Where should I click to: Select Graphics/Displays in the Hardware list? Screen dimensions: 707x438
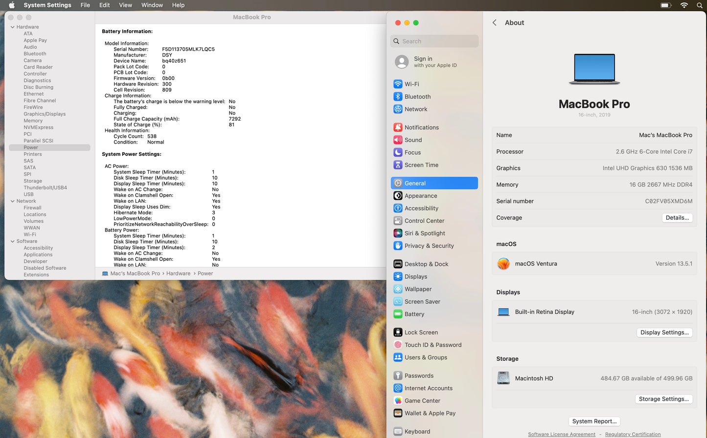[x=45, y=114]
